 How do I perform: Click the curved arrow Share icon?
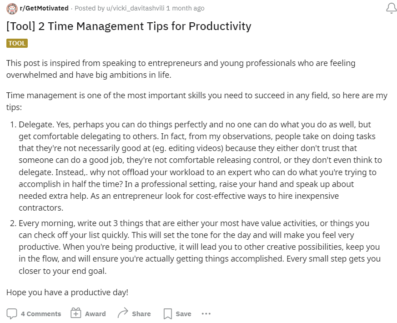[x=123, y=313]
